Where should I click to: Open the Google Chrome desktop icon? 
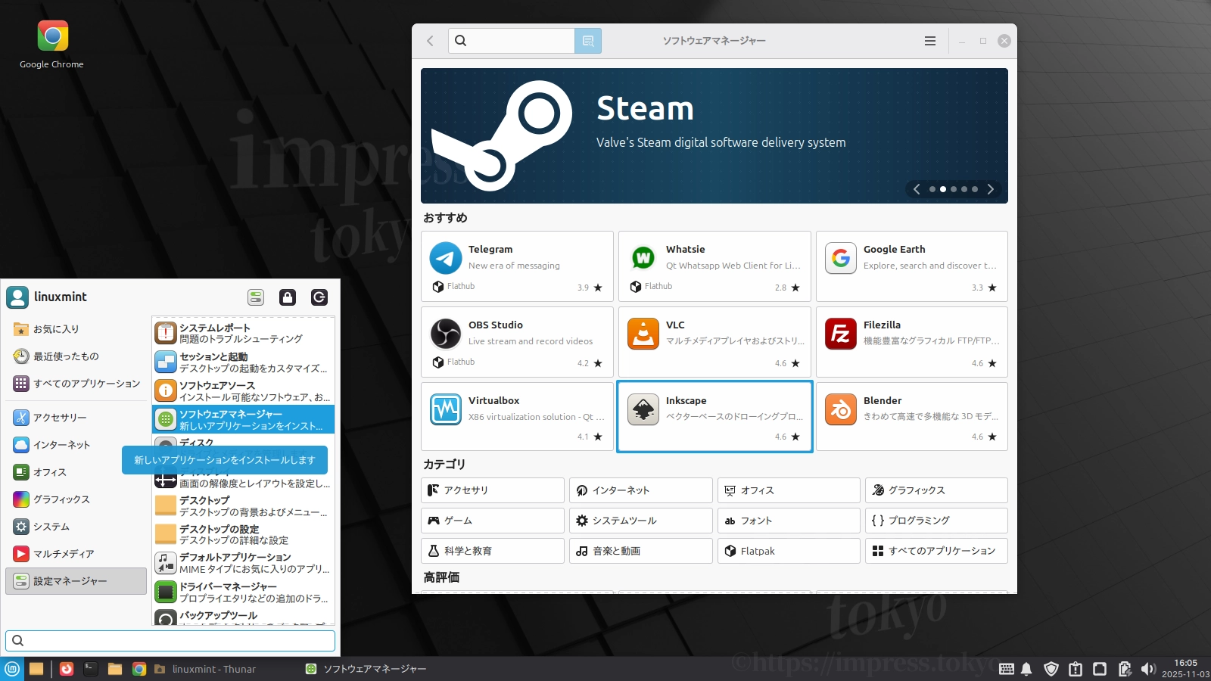tap(52, 45)
